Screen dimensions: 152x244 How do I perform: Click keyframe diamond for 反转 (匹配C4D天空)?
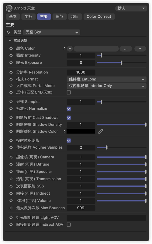pos(11,92)
